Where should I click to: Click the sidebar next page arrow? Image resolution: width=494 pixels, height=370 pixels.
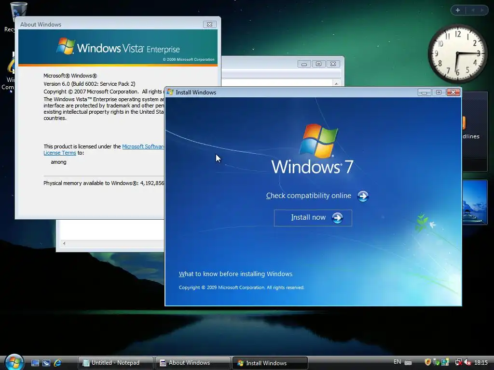(482, 10)
